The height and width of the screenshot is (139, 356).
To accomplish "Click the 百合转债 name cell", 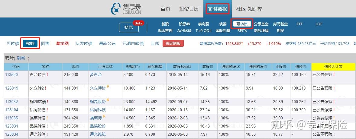I will (45, 77).
